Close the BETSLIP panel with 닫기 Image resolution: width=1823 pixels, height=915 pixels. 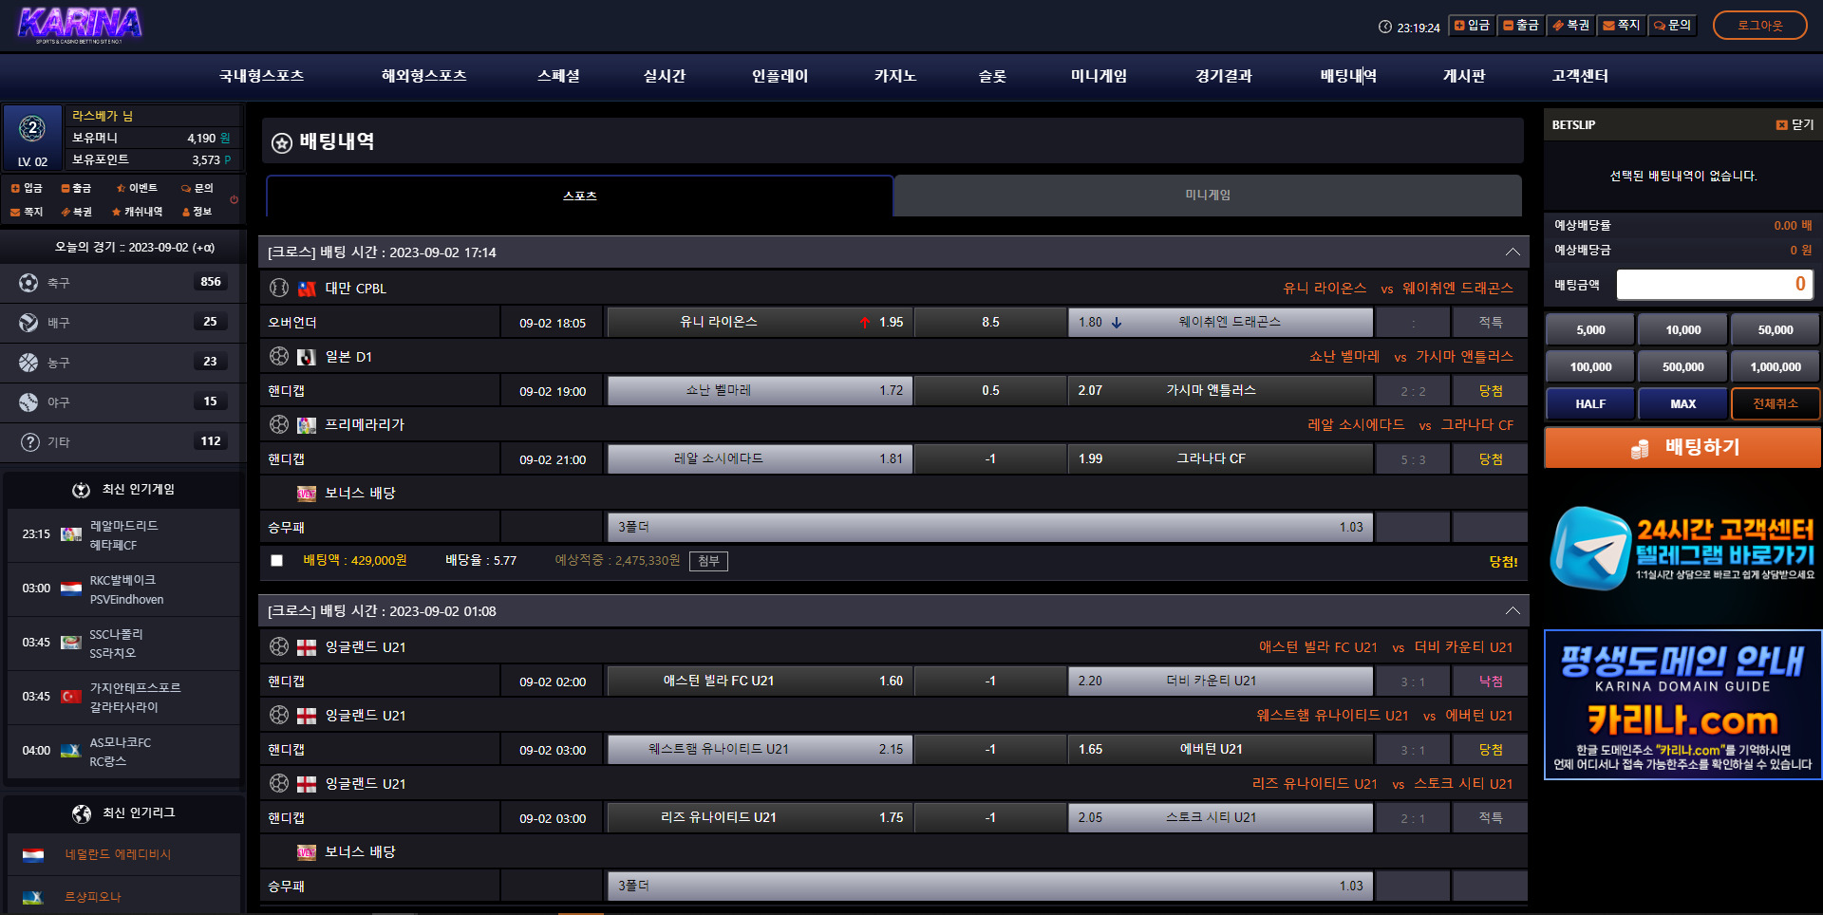(x=1795, y=125)
